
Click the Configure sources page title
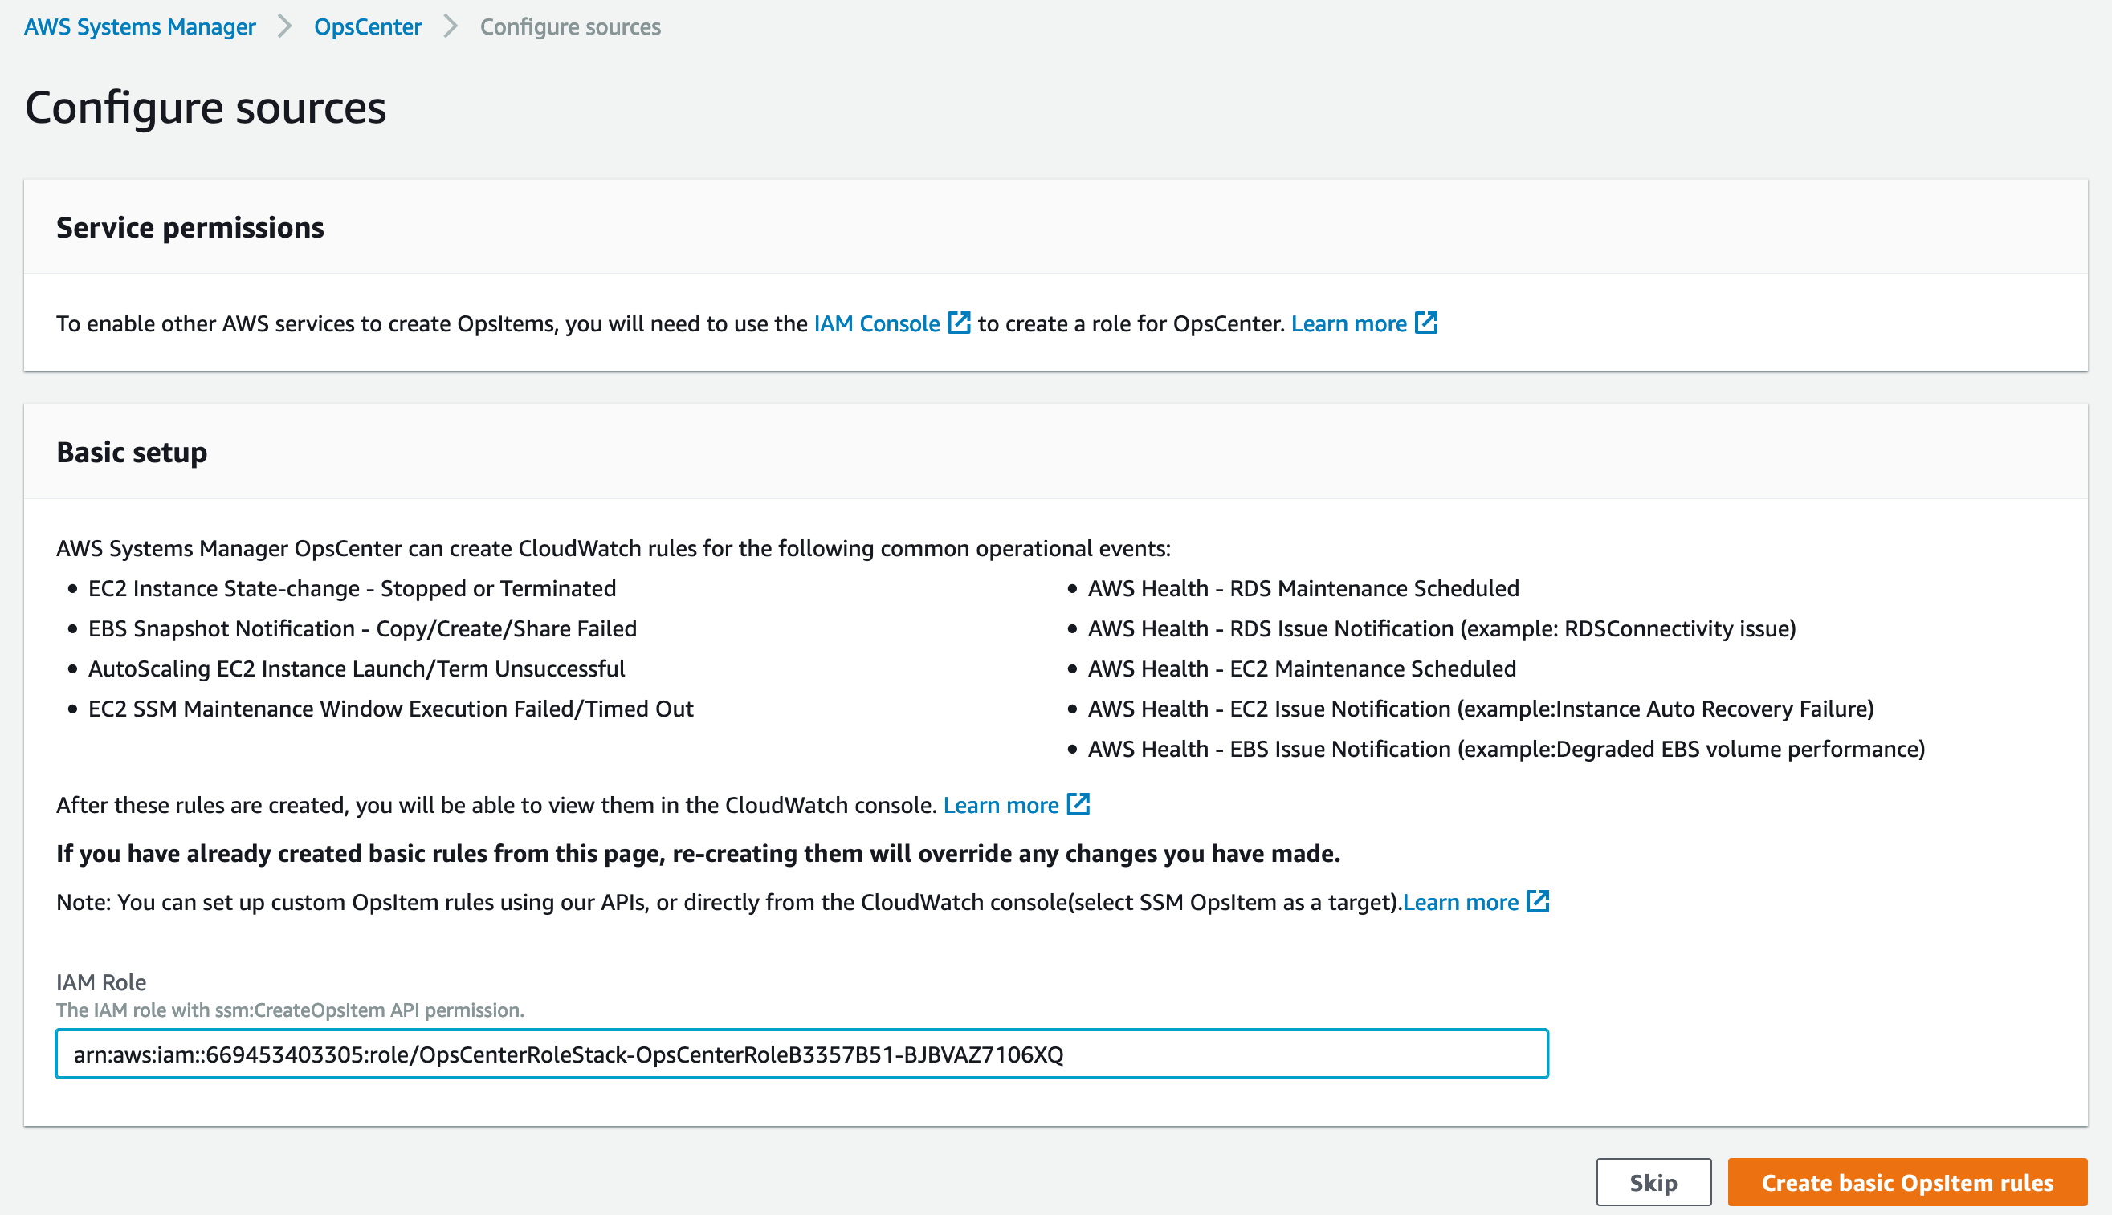click(206, 108)
